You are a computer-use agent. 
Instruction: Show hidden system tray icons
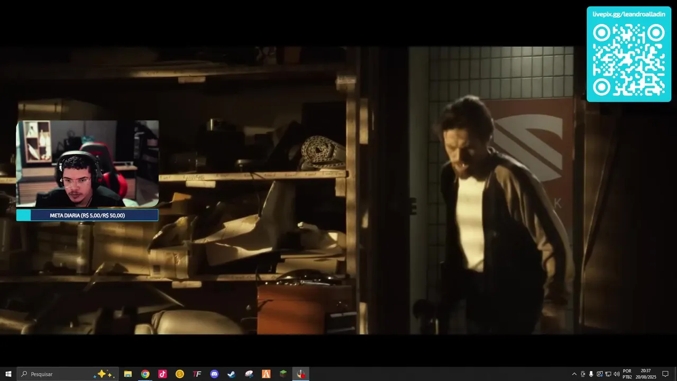[574, 374]
